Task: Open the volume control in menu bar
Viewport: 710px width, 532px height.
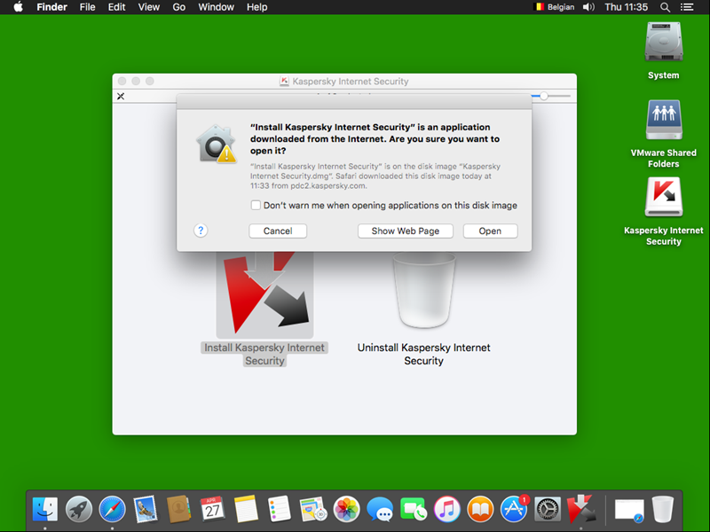Action: pos(587,7)
